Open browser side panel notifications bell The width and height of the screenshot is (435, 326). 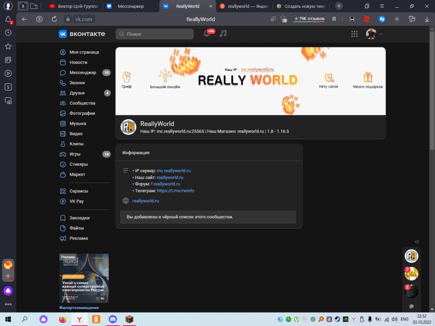tap(8, 20)
